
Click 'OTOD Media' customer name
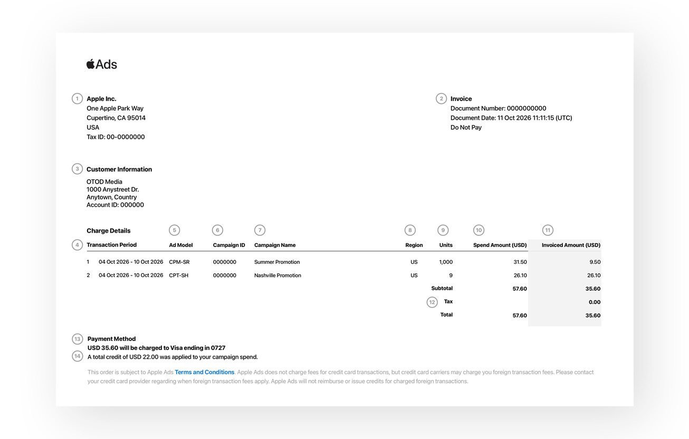click(x=104, y=182)
